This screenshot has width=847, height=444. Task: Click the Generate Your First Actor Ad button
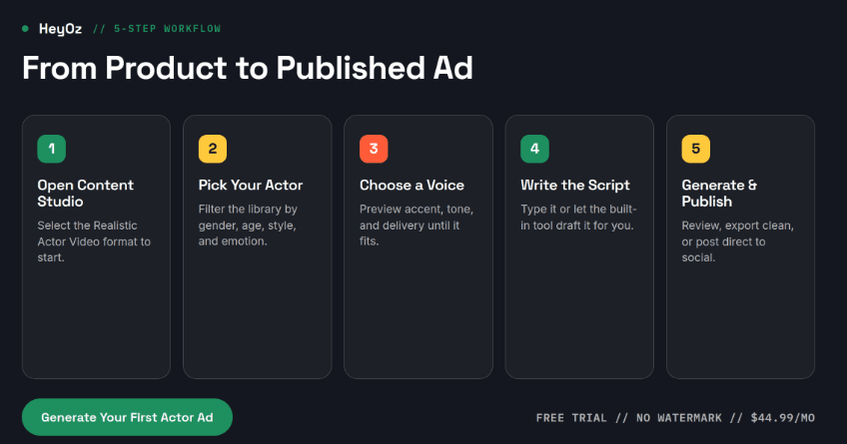point(127,417)
